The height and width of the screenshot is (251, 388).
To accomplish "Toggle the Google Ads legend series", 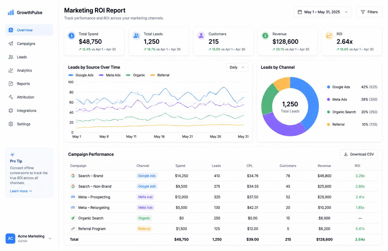I will (81, 75).
